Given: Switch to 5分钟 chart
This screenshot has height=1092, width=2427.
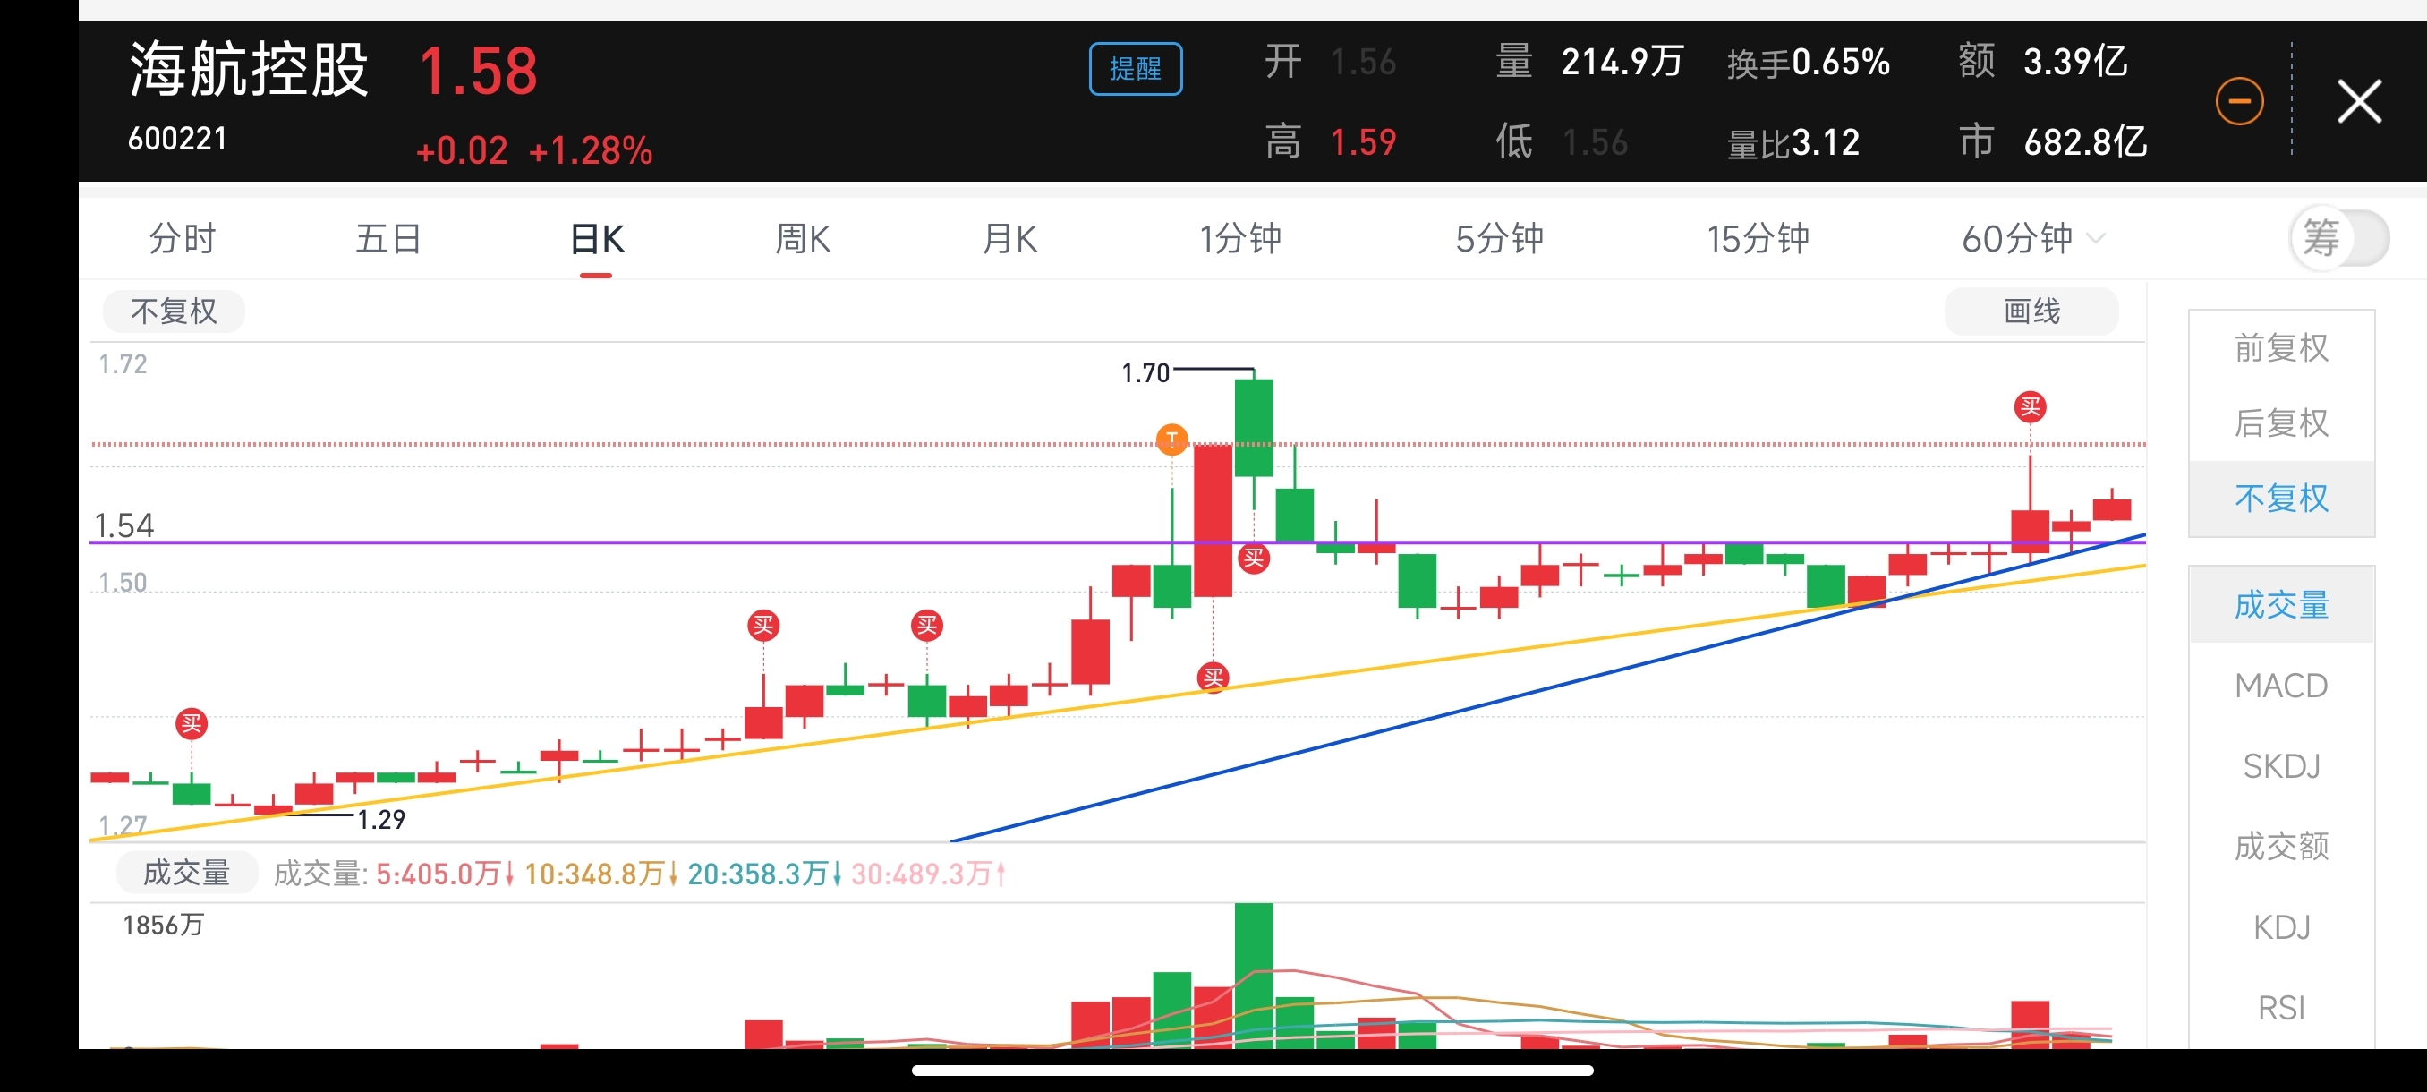Looking at the screenshot, I should (x=1500, y=238).
